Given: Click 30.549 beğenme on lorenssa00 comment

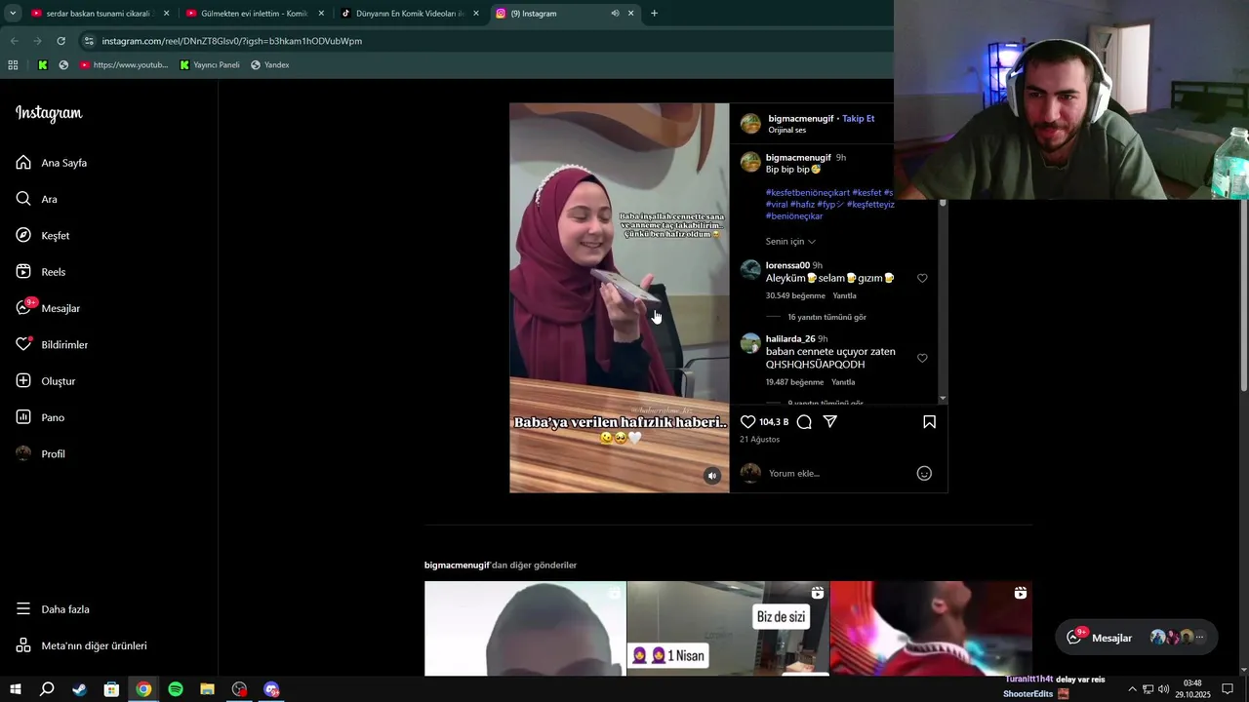Looking at the screenshot, I should pyautogui.click(x=795, y=296).
